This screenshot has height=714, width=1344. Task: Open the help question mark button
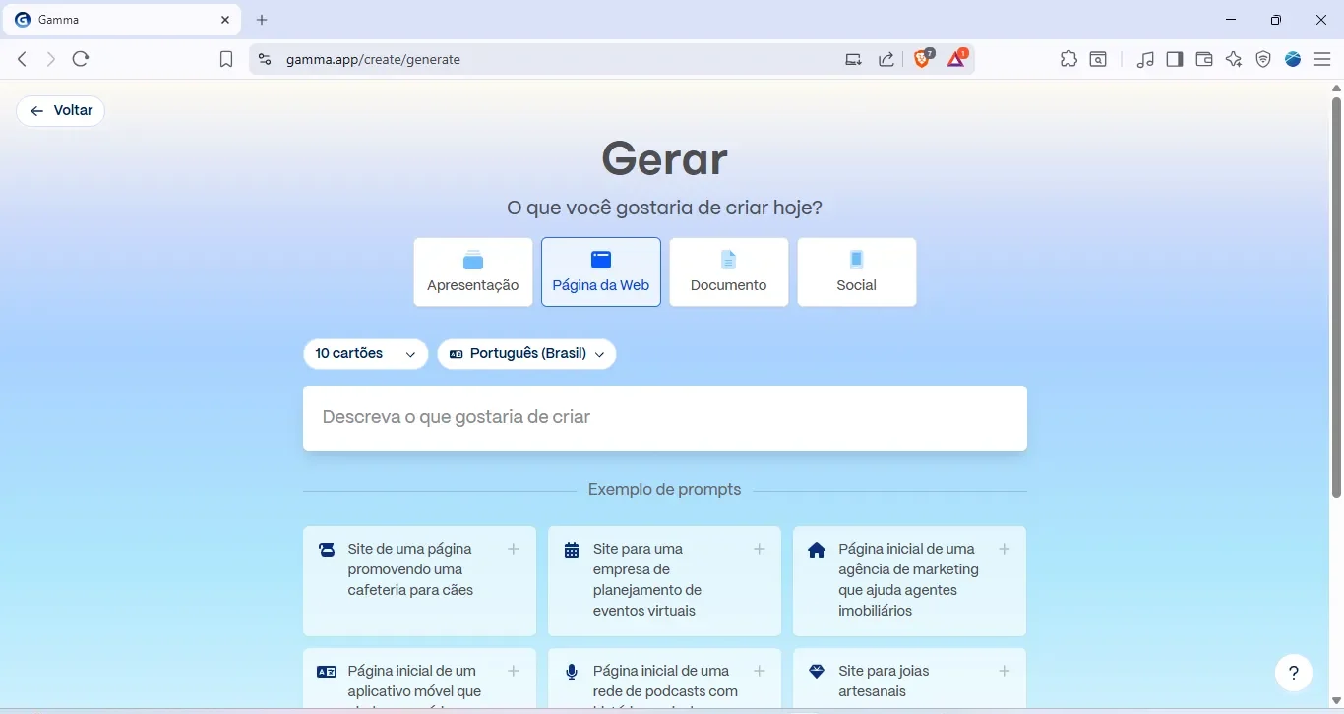(x=1294, y=673)
